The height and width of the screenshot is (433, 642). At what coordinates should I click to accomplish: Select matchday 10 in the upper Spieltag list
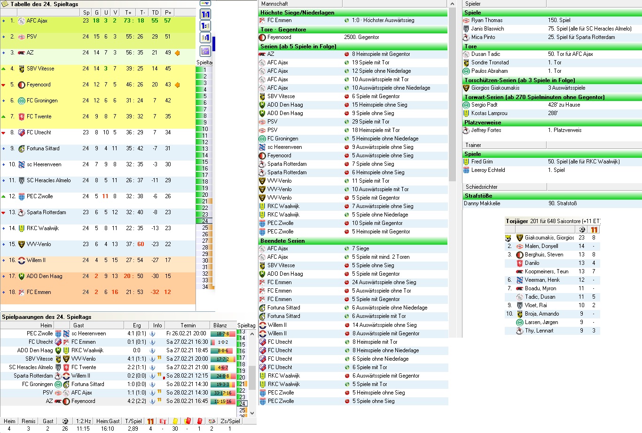pyautogui.click(x=205, y=129)
